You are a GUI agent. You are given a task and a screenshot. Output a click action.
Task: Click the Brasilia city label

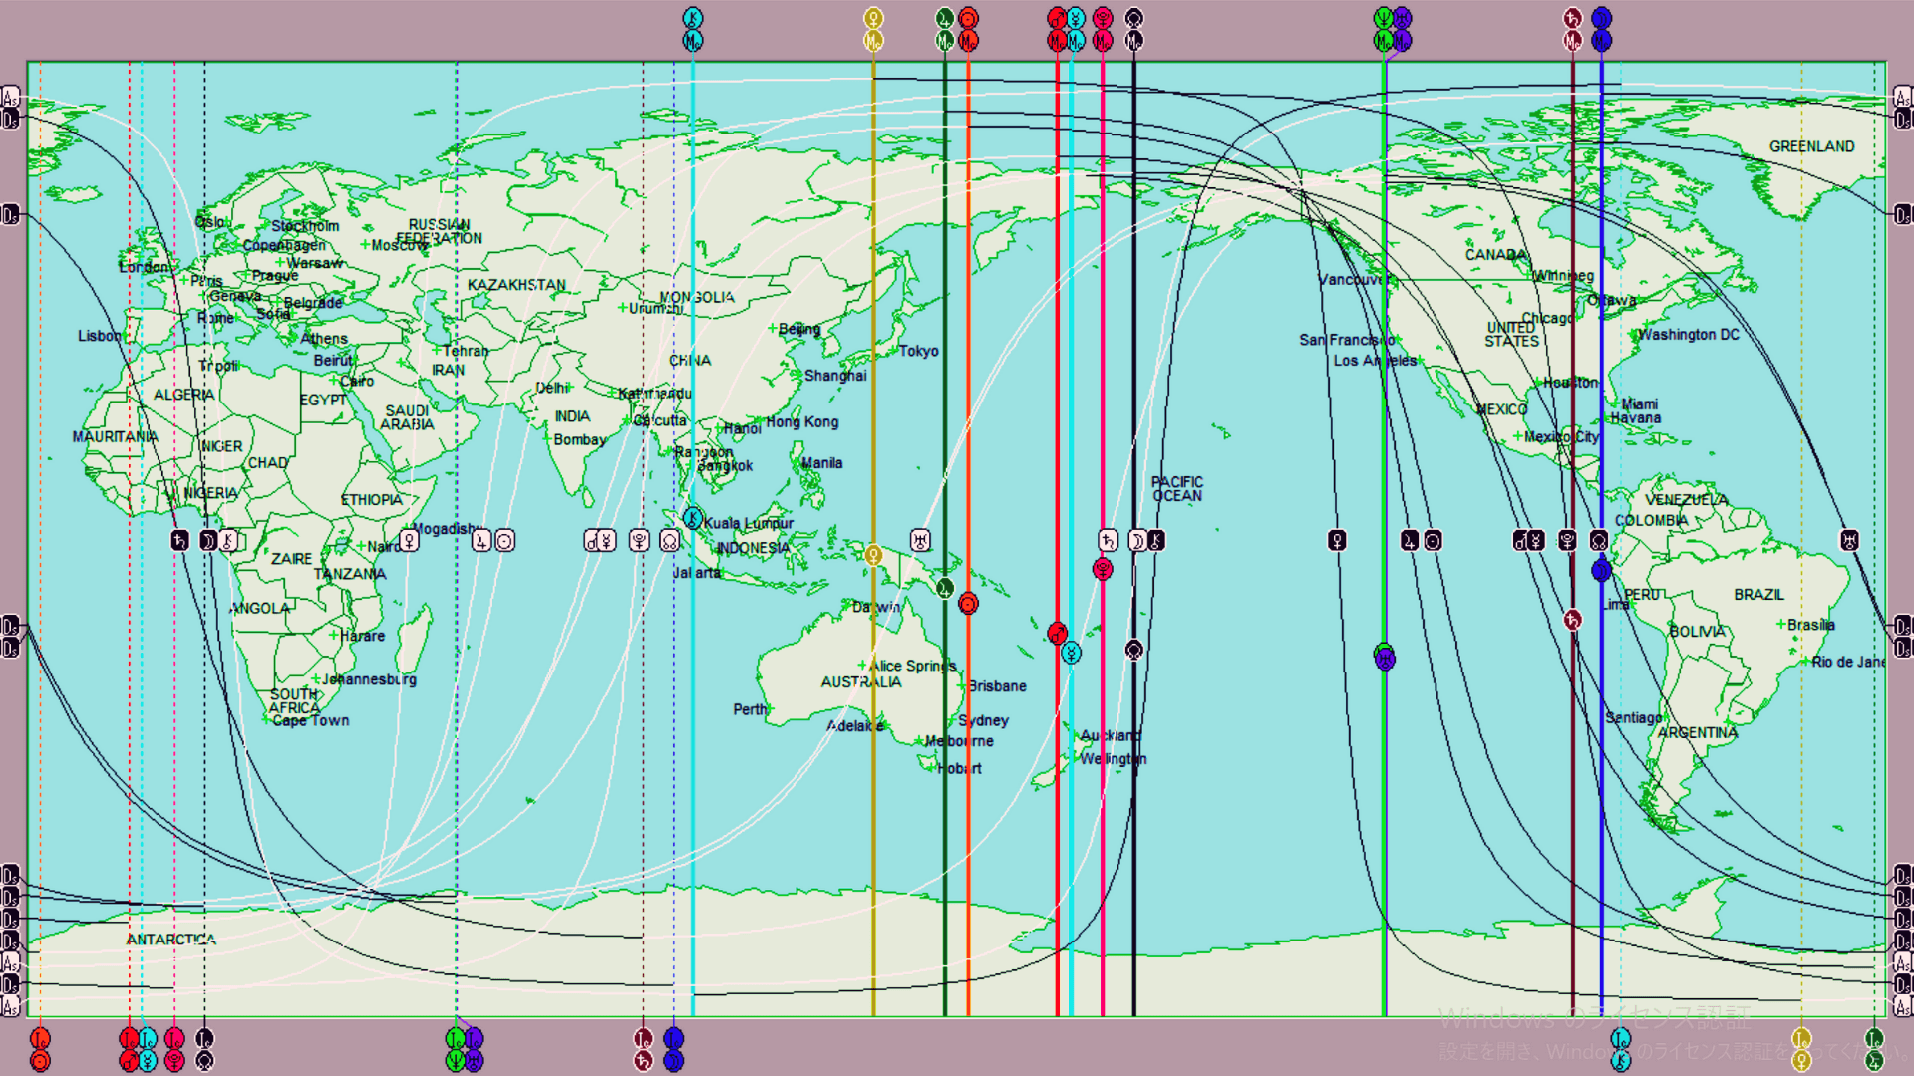click(x=1810, y=625)
